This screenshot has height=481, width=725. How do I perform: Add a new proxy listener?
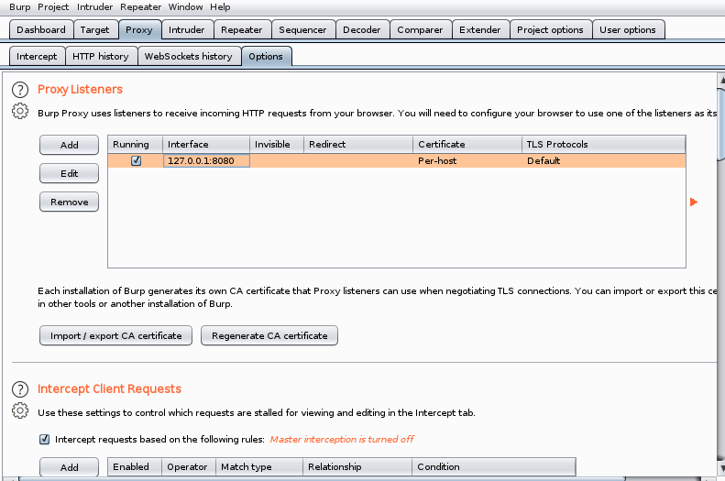[70, 145]
